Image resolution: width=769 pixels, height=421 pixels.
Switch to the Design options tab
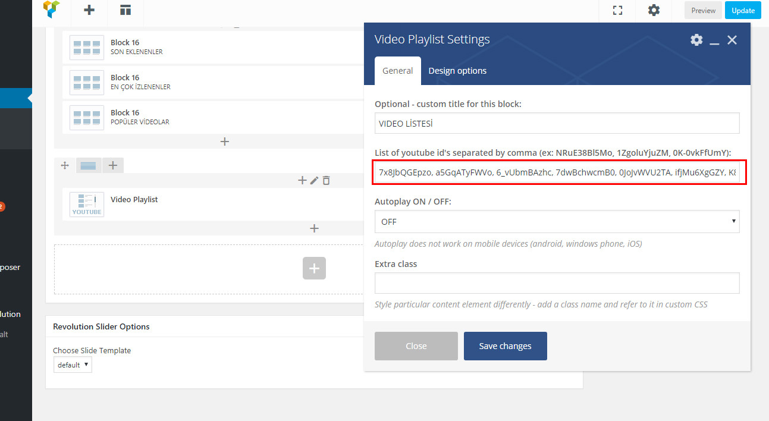click(457, 71)
